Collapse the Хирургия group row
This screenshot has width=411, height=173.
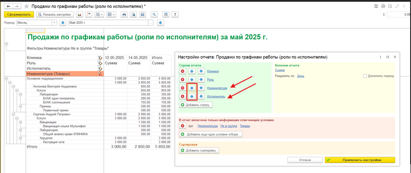(21, 138)
